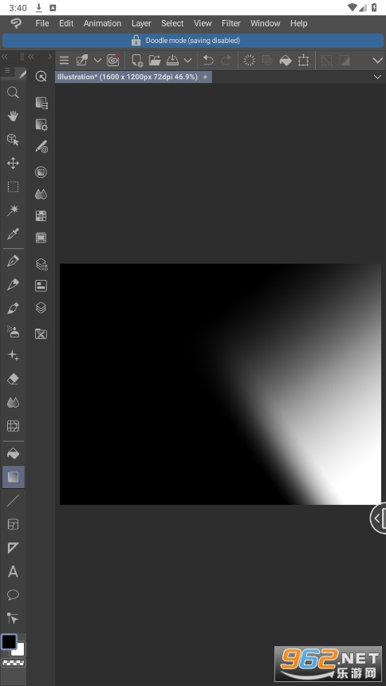Select the Decoration sparkle tool
Viewport: 386px width, 686px height.
(x=13, y=355)
